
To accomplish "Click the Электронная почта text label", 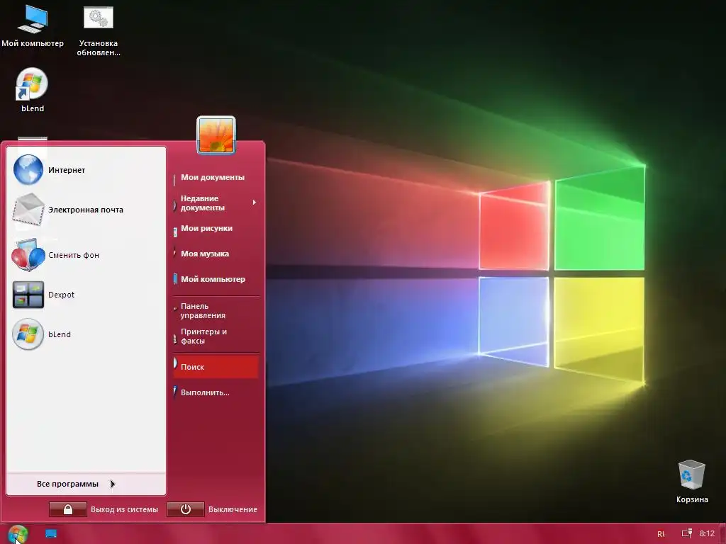I will point(86,210).
